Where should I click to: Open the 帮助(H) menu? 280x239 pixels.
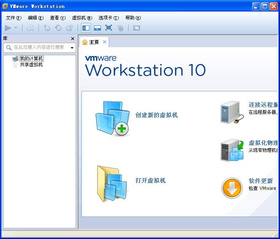[133, 18]
